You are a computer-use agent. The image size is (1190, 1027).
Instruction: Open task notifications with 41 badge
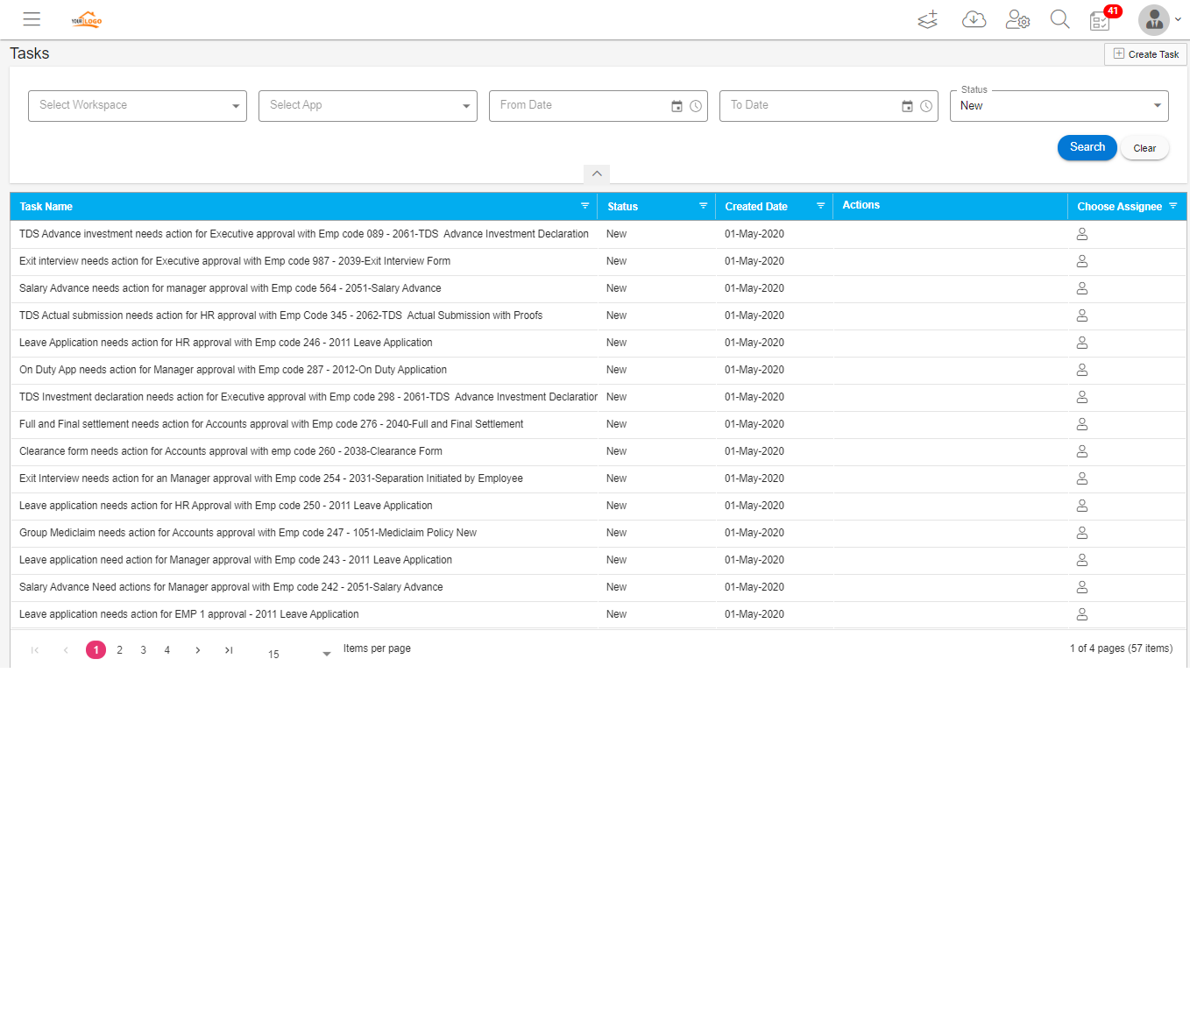pos(1101,19)
